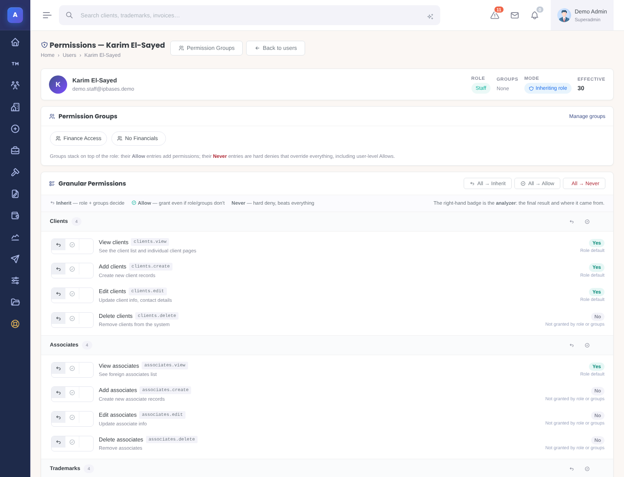
Task: Open the people group sidebar icon
Action: click(15, 85)
